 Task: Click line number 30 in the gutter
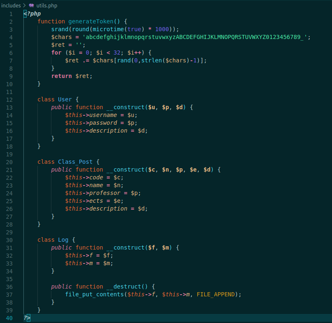pos(9,240)
